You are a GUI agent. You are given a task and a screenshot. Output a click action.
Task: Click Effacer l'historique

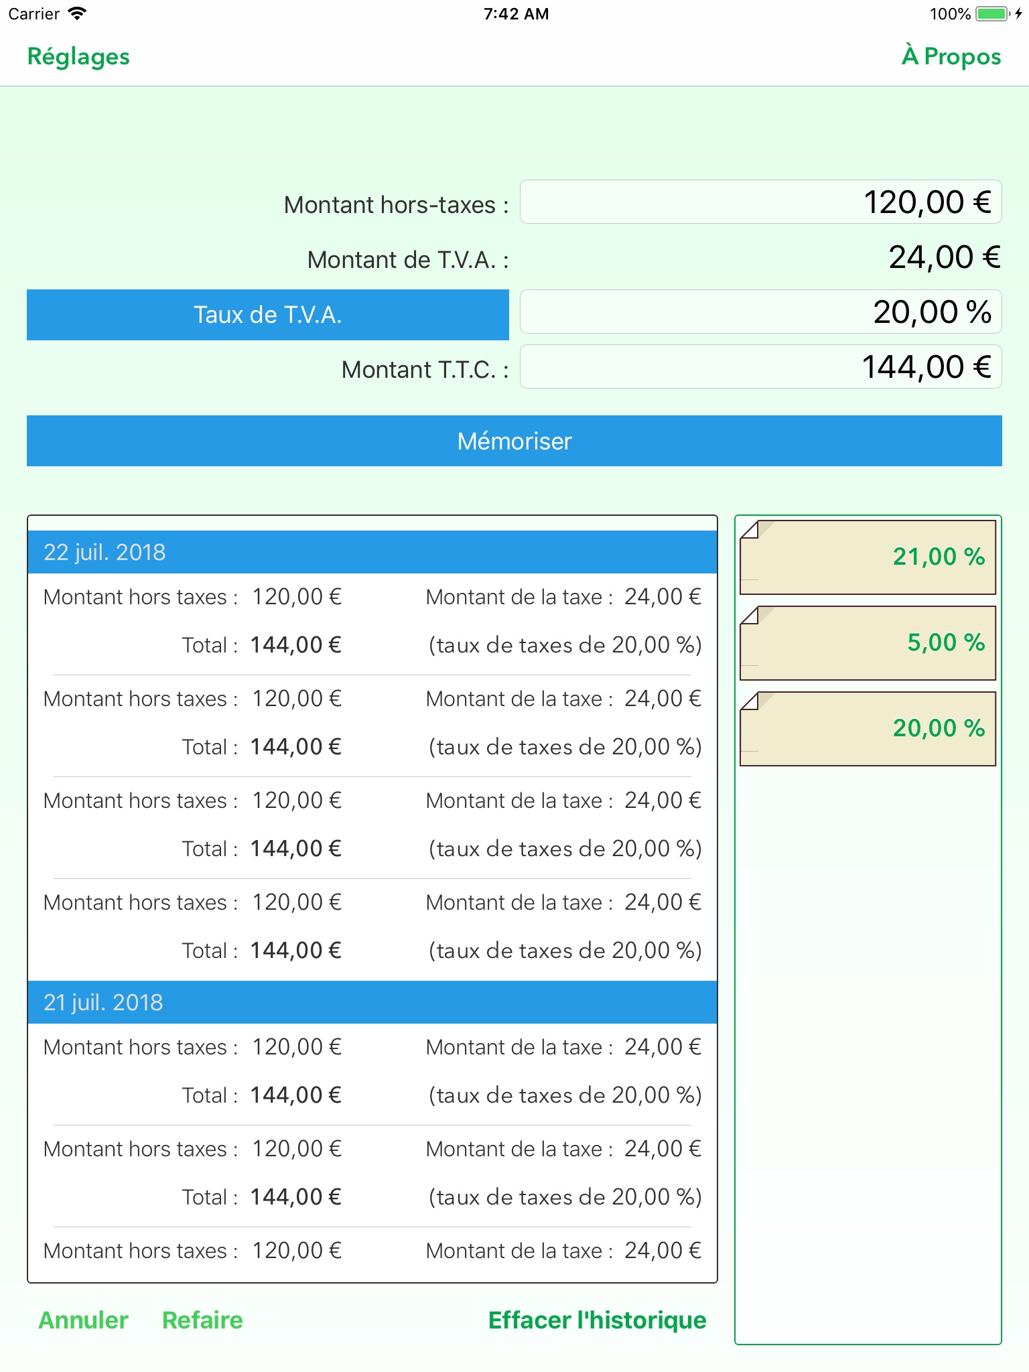[x=597, y=1320]
